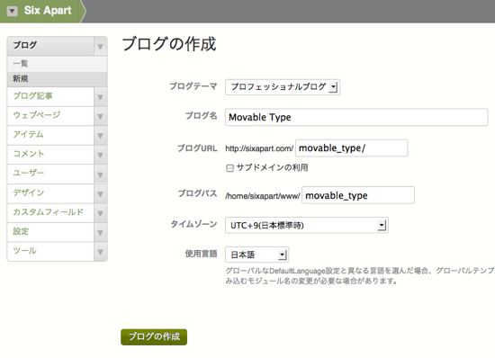Open the ツール sidebar menu
This screenshot has width=495, height=358.
point(50,251)
